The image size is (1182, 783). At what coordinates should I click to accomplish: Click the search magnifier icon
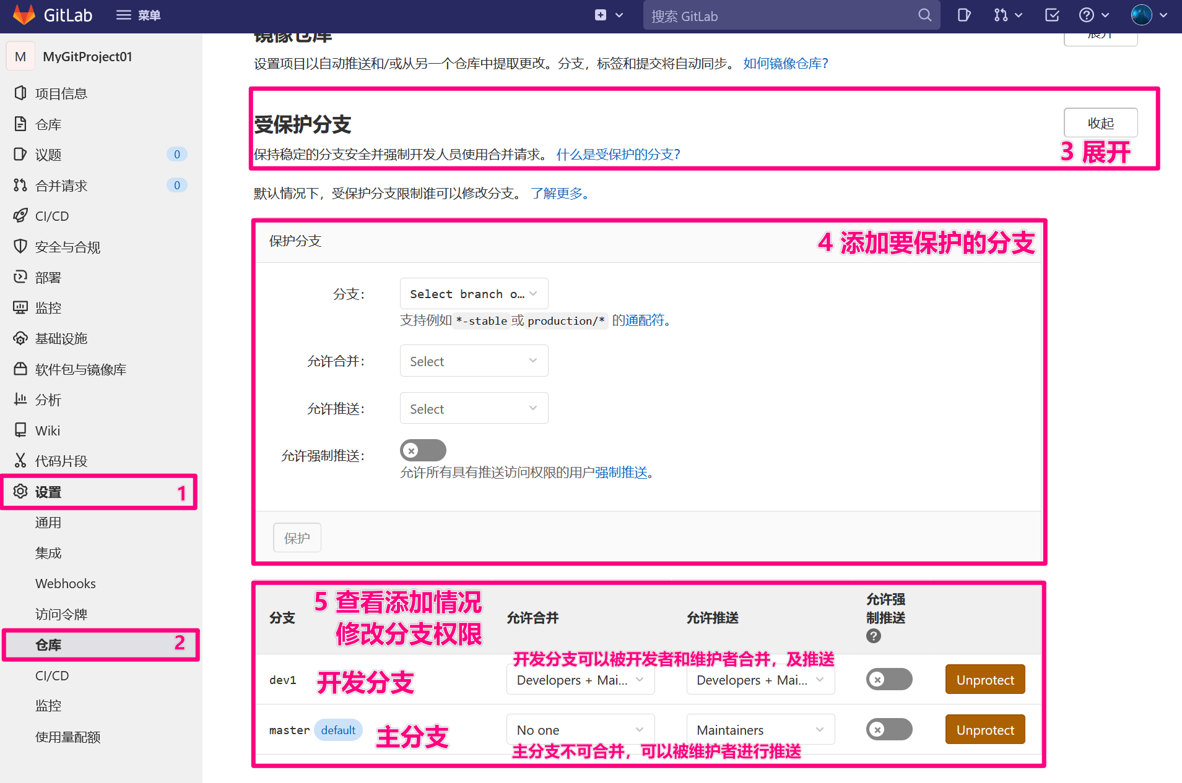(x=924, y=15)
